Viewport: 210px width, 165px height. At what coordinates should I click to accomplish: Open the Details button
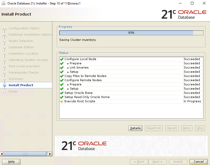click(x=135, y=128)
